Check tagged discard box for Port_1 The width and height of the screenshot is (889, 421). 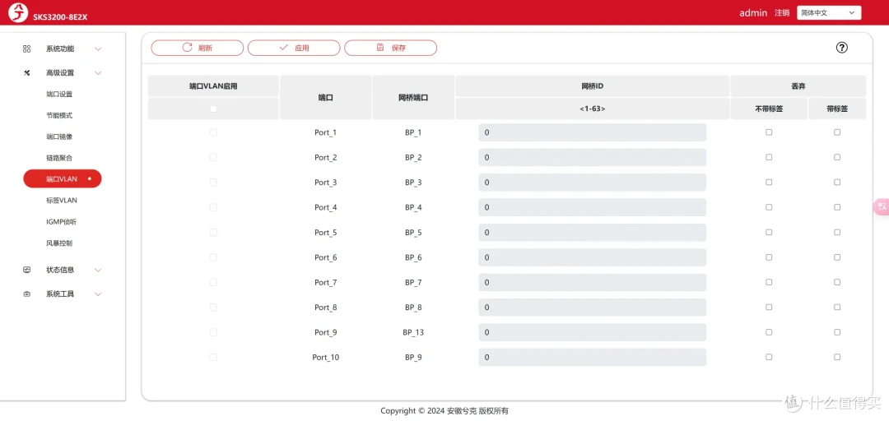tap(837, 132)
